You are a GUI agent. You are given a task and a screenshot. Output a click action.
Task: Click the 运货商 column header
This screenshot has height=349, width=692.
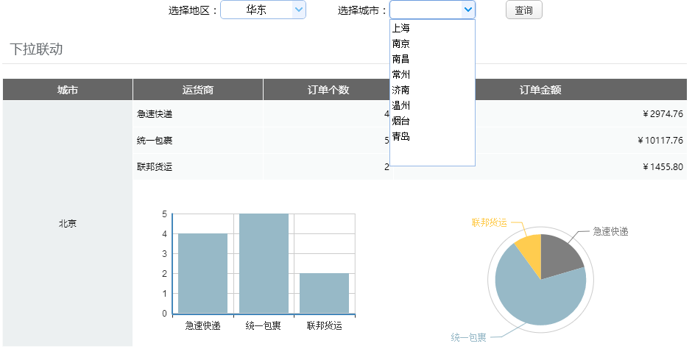point(198,90)
